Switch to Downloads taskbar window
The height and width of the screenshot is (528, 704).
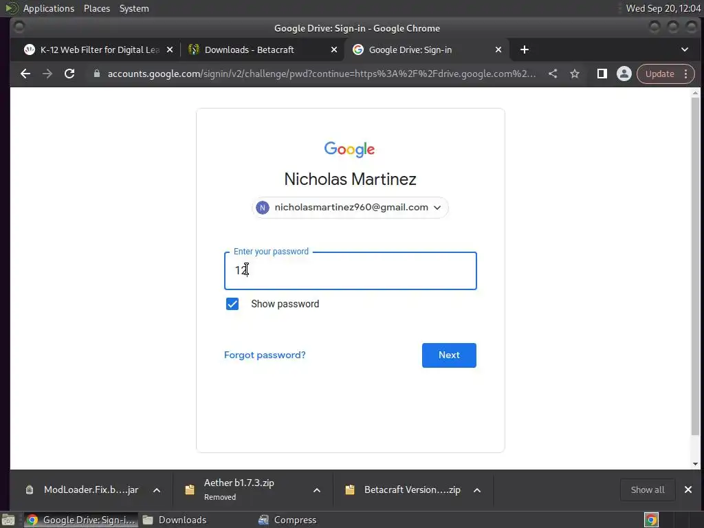pyautogui.click(x=175, y=520)
